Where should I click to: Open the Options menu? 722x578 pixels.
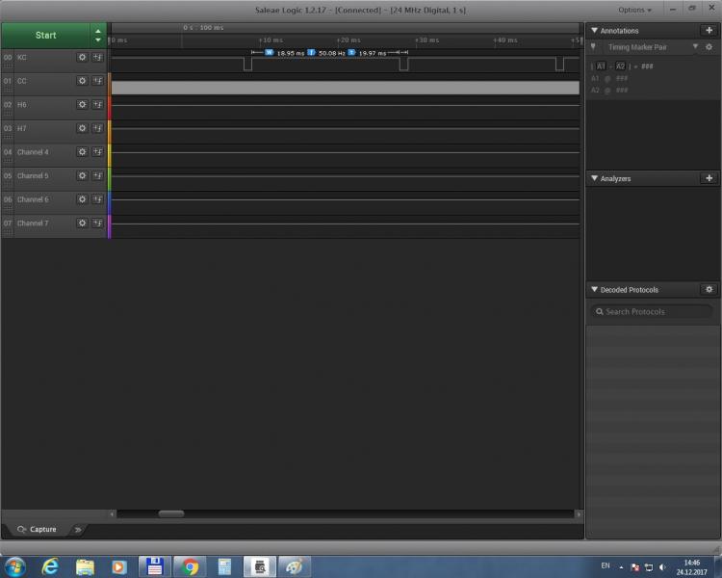click(634, 10)
